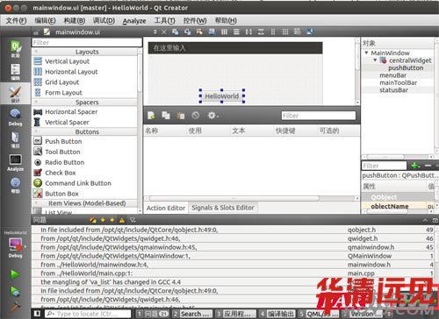The height and width of the screenshot is (319, 439).
Task: Click the Action Editor horizontal scrollbar
Action: (x=234, y=198)
